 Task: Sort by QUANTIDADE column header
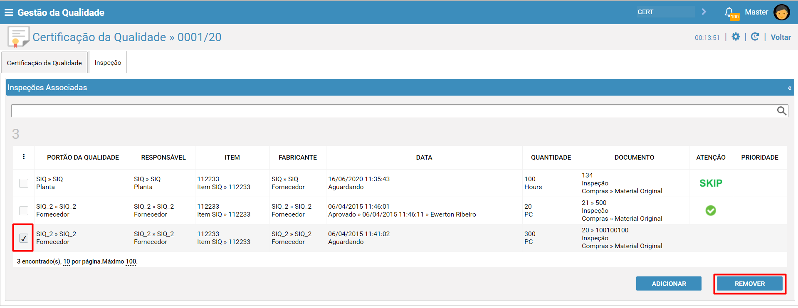click(551, 157)
